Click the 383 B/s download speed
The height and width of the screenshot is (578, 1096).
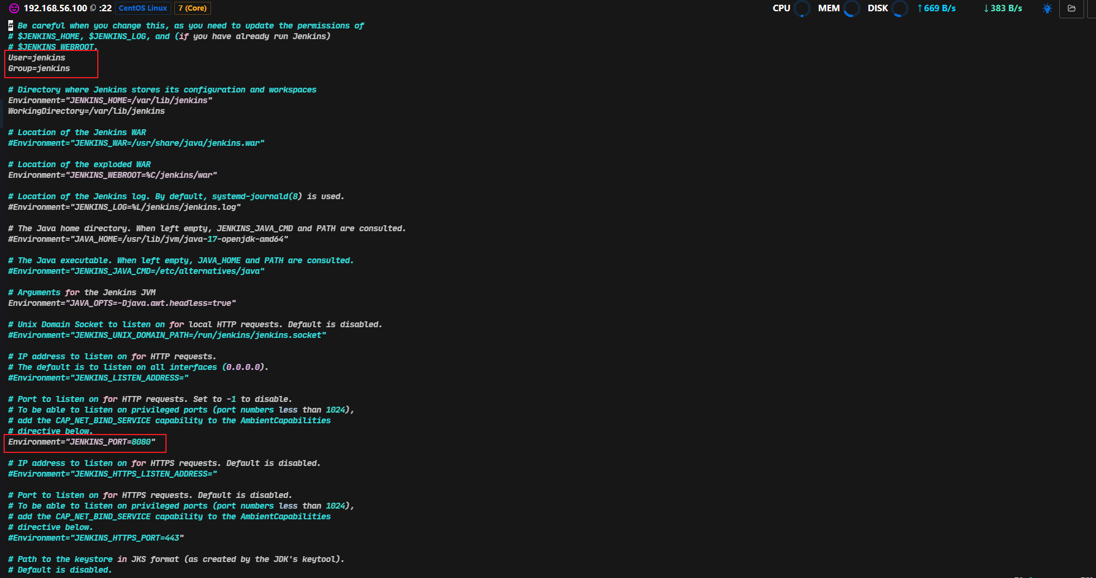pos(1003,8)
